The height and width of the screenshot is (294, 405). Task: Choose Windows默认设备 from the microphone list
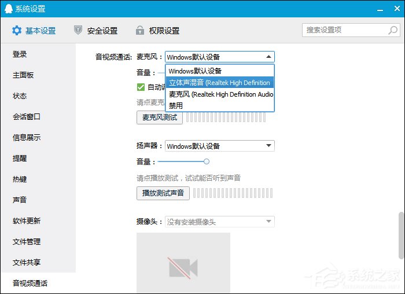pos(220,71)
